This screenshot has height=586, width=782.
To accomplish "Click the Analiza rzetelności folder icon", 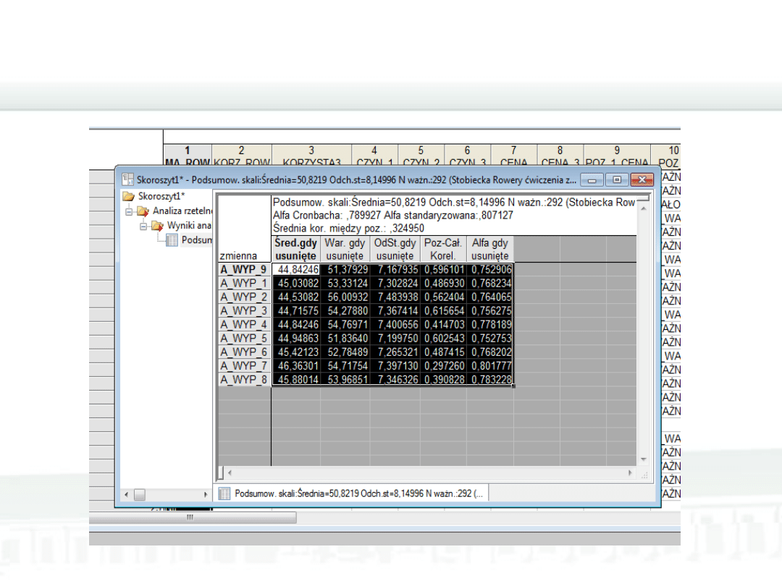I will coord(143,211).
